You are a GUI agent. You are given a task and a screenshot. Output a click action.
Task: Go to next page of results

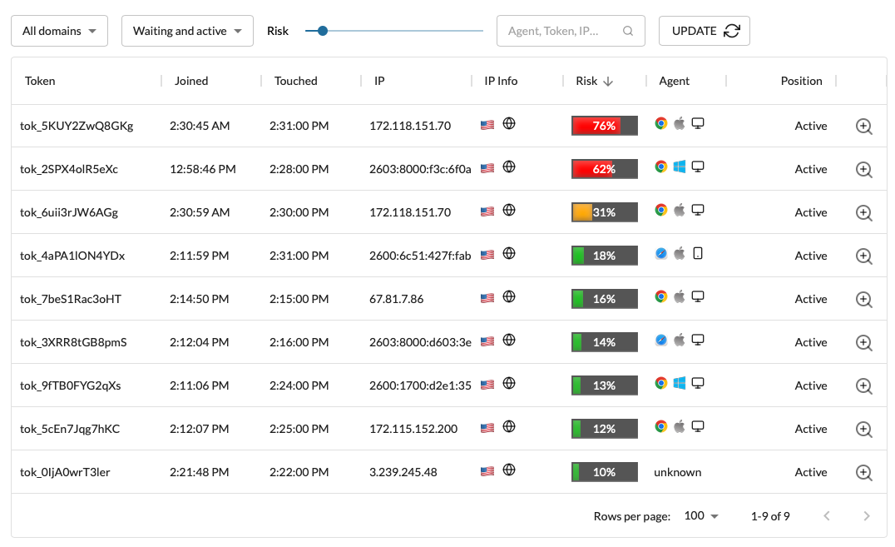[867, 515]
